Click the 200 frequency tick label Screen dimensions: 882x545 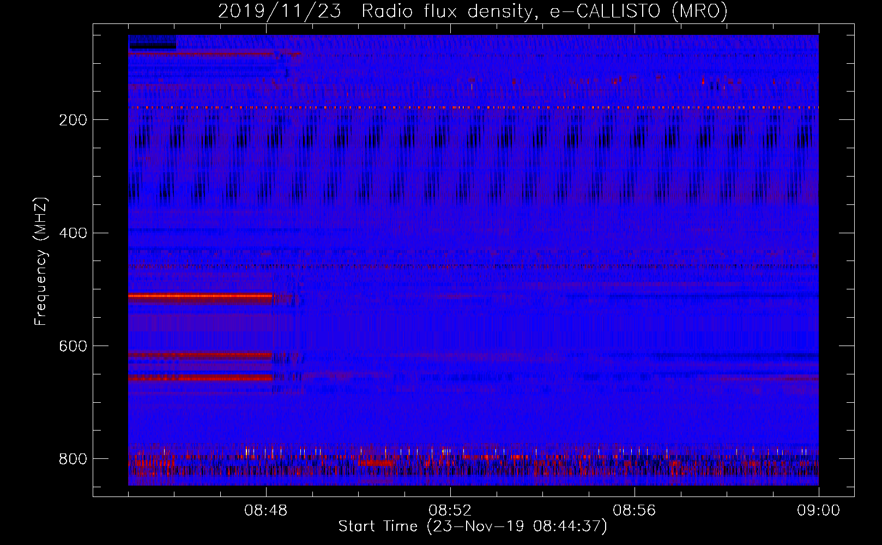coord(73,120)
